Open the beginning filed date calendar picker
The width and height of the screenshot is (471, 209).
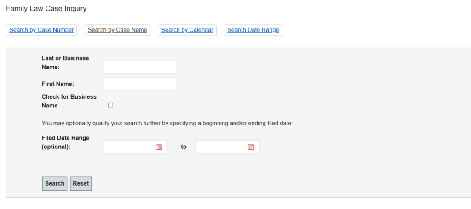tap(159, 147)
